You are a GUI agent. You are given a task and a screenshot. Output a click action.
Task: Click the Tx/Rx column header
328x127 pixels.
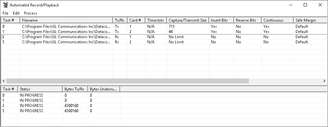[x=120, y=20]
